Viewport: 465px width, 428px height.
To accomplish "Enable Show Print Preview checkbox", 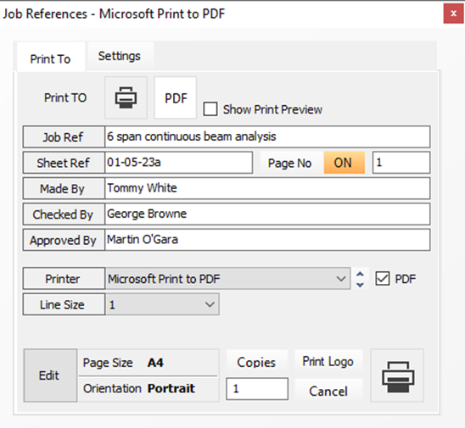I will pyautogui.click(x=210, y=109).
